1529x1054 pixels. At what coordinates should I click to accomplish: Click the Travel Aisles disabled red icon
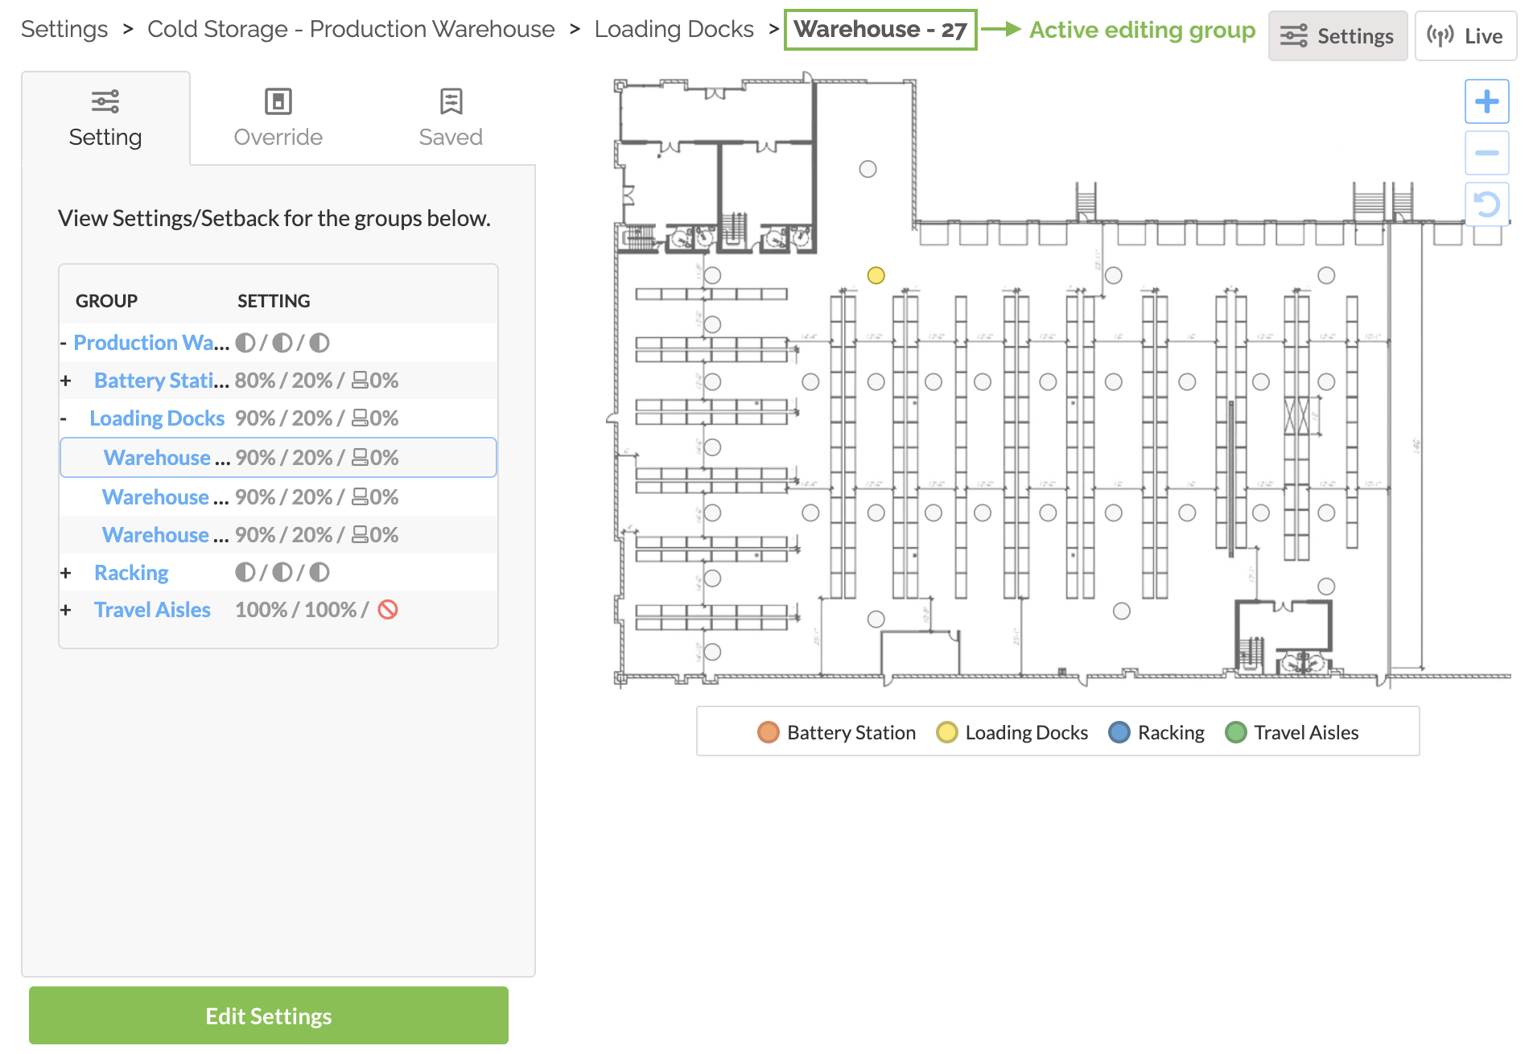(x=388, y=610)
